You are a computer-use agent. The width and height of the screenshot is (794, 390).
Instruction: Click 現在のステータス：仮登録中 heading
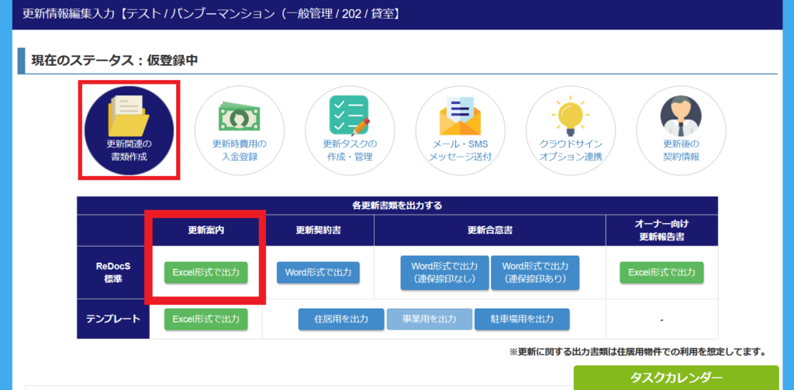(115, 60)
